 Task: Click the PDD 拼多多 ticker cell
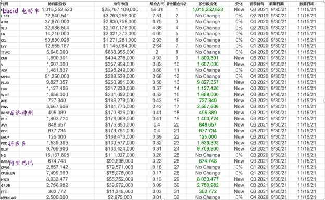[10, 143]
